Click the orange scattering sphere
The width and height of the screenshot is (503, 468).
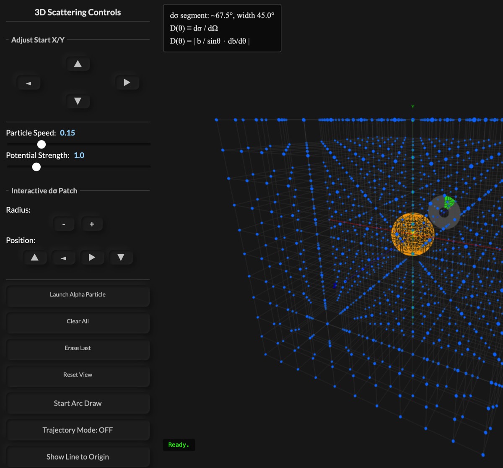412,234
